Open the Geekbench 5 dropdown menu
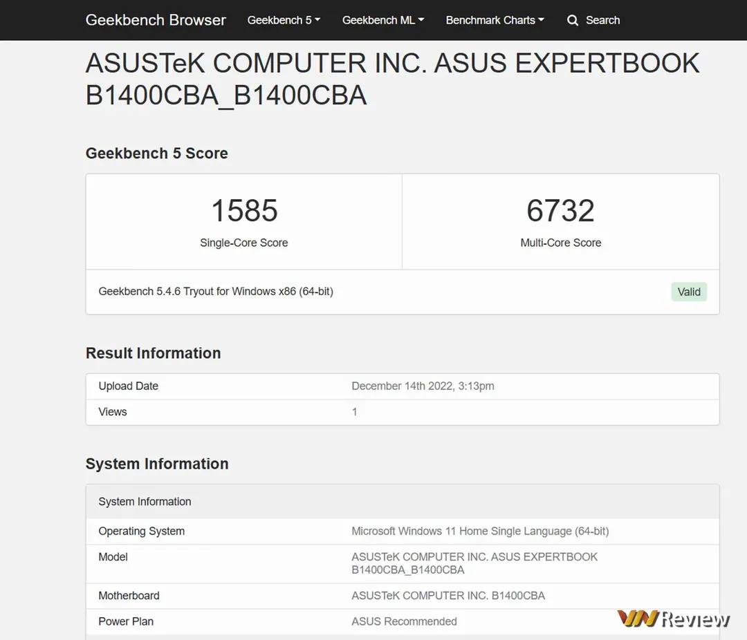 pos(284,20)
